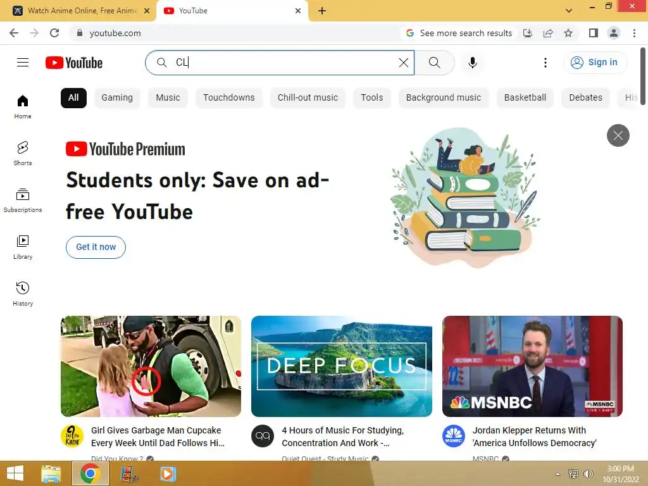This screenshot has width=648, height=486.
Task: Open File Explorer from the taskbar
Action: click(x=51, y=473)
